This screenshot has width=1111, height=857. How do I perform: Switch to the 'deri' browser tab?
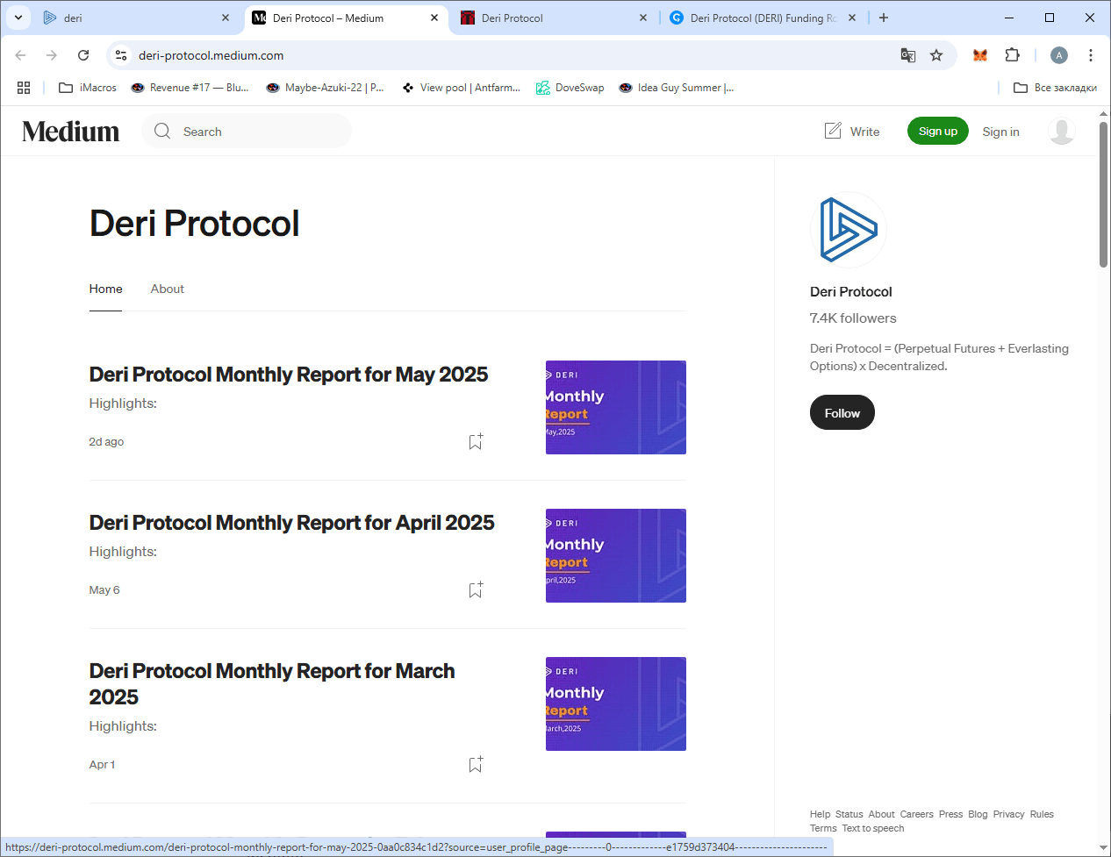138,18
